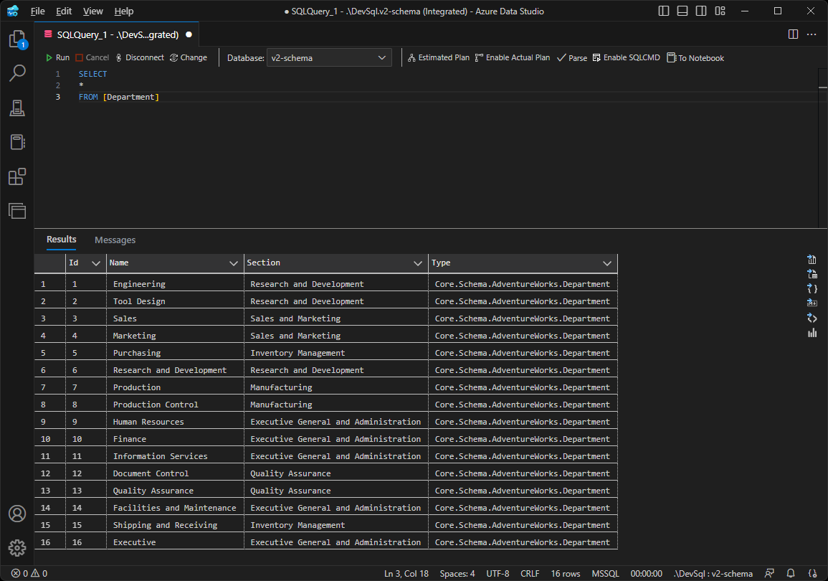Open the Edit menu

pyautogui.click(x=64, y=11)
